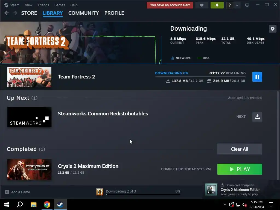Click the Steam taskbar icon
This screenshot has height=210, width=280.
[60, 205]
